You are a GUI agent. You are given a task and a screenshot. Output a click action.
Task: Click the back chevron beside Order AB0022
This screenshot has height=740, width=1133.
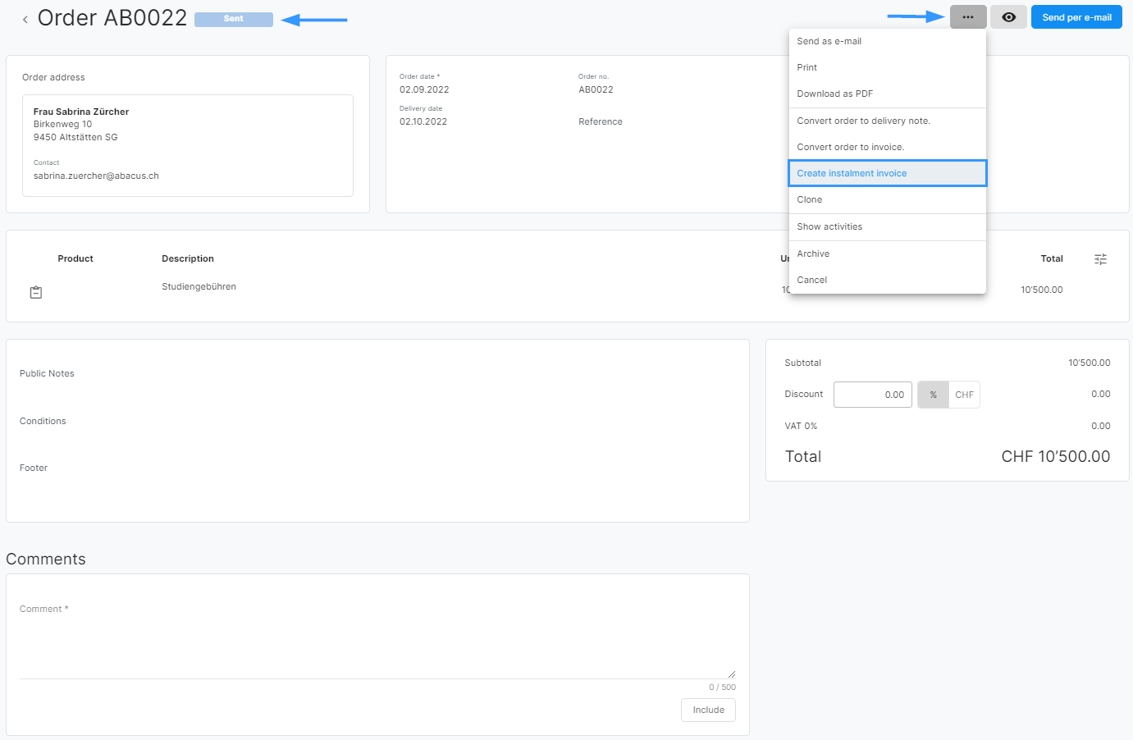coord(25,19)
